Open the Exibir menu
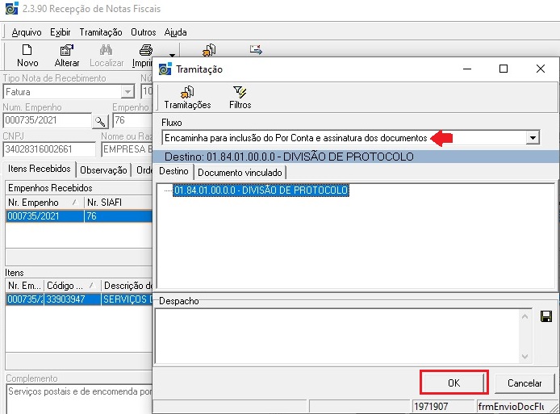Viewport: 560px width, 414px height. [x=61, y=32]
